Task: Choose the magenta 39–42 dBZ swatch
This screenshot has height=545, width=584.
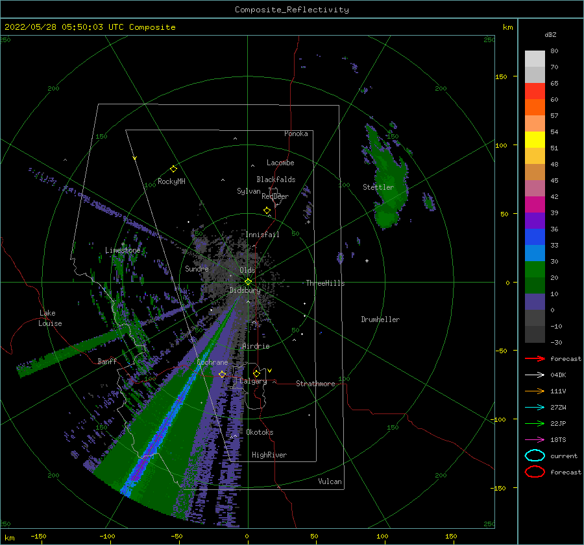Action: click(535, 204)
